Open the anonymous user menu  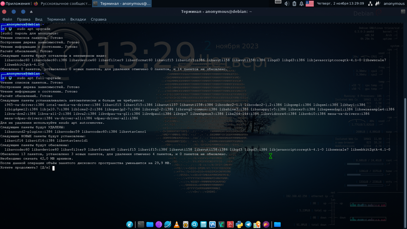tap(394, 3)
